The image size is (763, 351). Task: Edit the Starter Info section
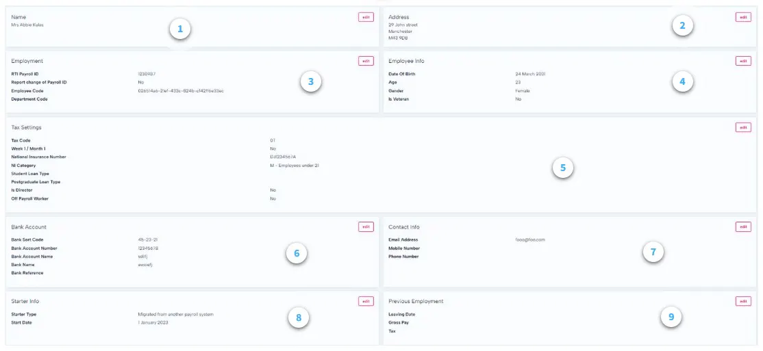pos(366,301)
